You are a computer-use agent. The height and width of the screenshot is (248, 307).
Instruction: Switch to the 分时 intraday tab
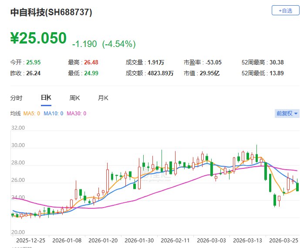pos(16,98)
